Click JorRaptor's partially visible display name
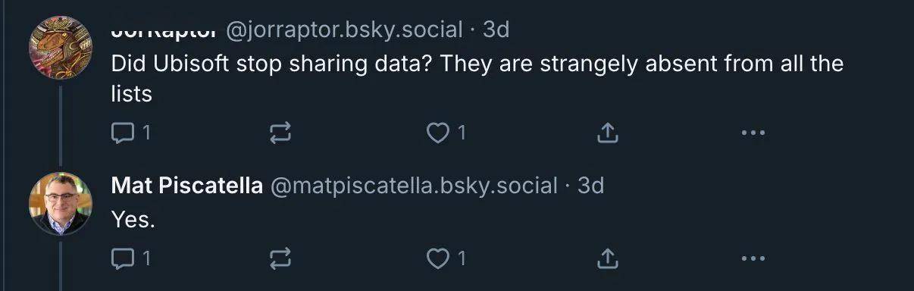 pyautogui.click(x=164, y=32)
